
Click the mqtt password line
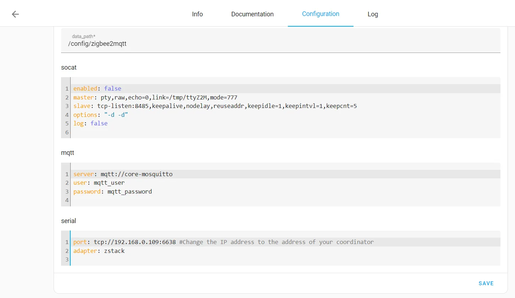coord(113,191)
